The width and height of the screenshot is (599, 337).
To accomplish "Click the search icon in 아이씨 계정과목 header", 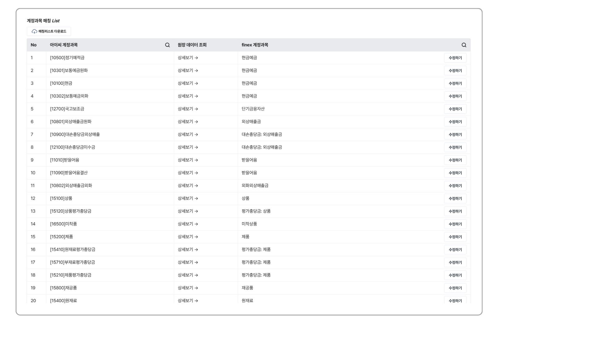I will tap(168, 45).
